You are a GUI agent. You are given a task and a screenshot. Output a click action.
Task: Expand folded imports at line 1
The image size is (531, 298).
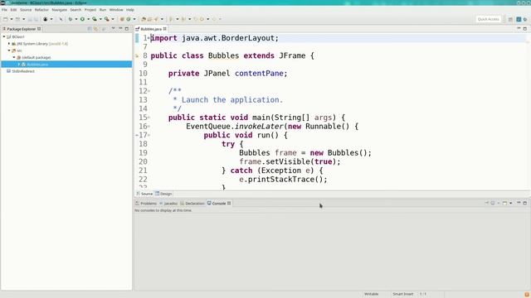click(149, 38)
